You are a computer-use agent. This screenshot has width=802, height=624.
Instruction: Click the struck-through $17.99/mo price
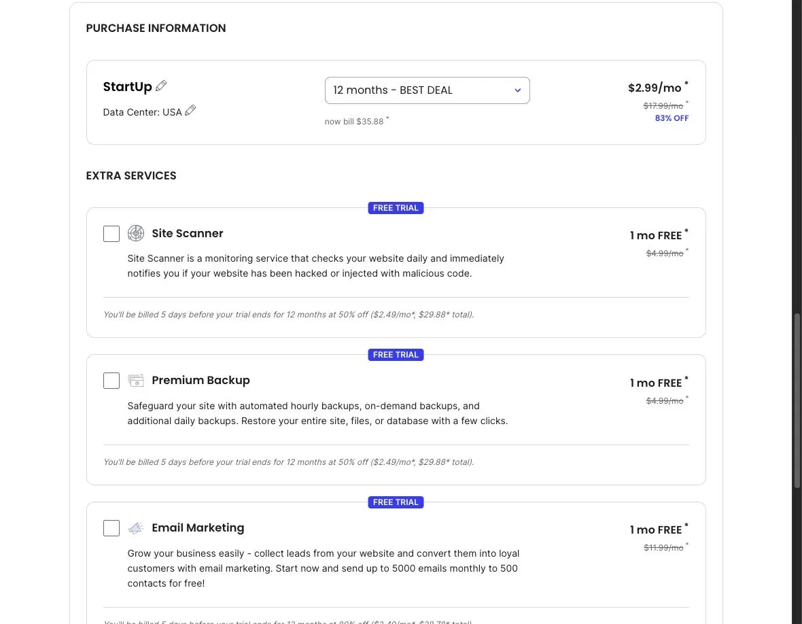click(663, 106)
